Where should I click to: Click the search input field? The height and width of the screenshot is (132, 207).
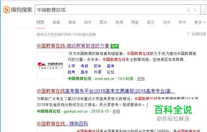[118, 10]
